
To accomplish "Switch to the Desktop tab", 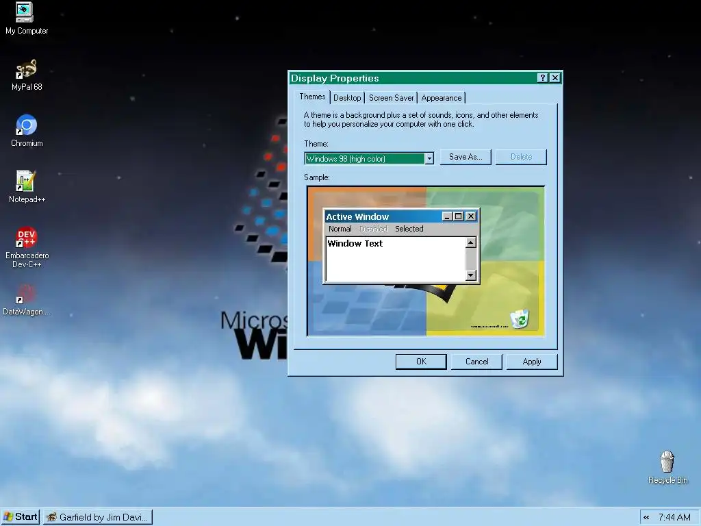I will point(347,98).
